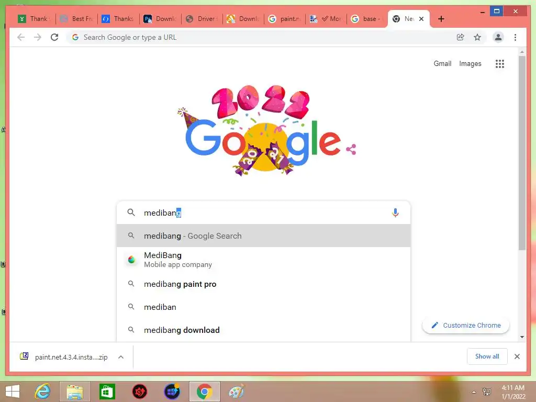
Task: Start voice search with the microphone
Action: pyautogui.click(x=395, y=213)
